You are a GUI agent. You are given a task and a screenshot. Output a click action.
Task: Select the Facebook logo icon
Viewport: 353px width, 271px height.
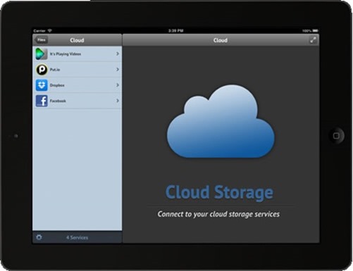42,101
